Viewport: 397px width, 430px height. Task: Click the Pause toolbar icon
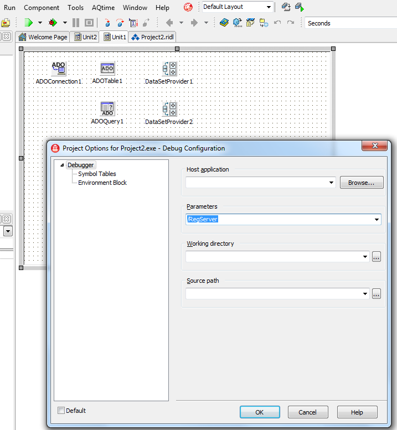click(76, 23)
